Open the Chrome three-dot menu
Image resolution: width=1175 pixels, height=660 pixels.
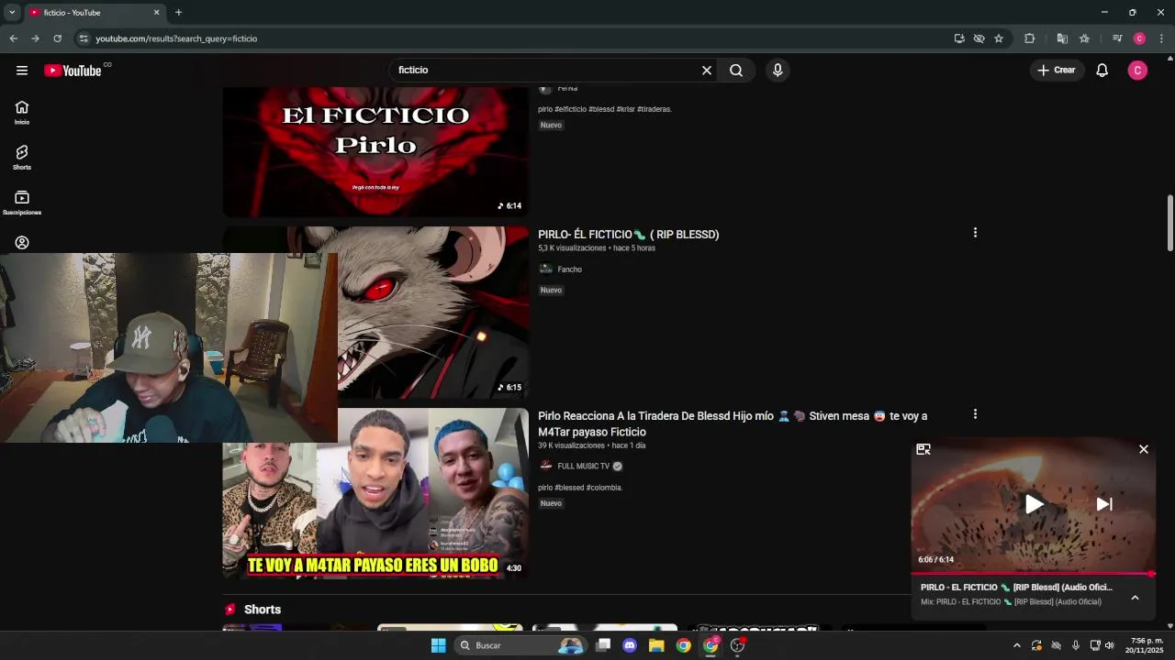(x=1161, y=38)
